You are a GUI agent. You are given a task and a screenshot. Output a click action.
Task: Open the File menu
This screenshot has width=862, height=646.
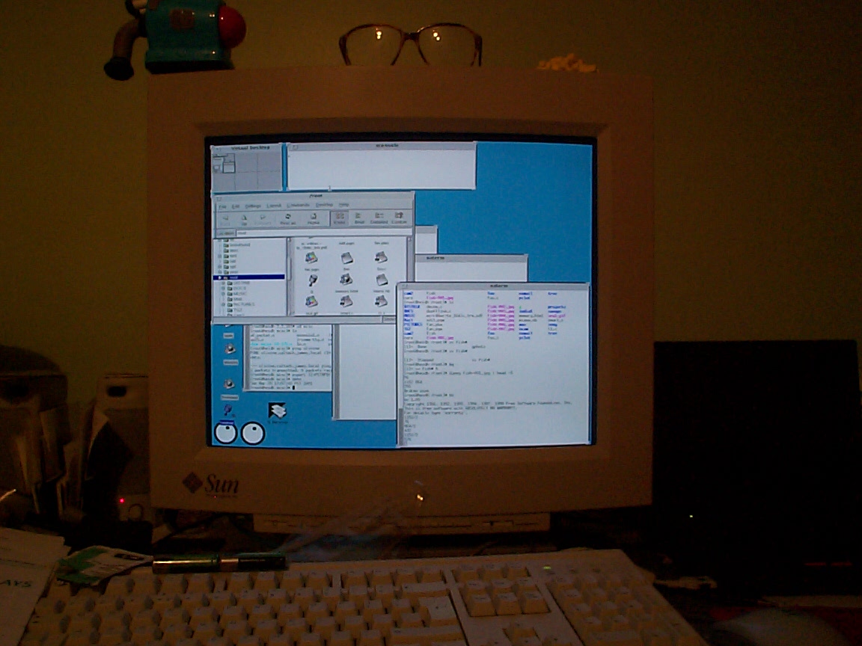[x=222, y=206]
